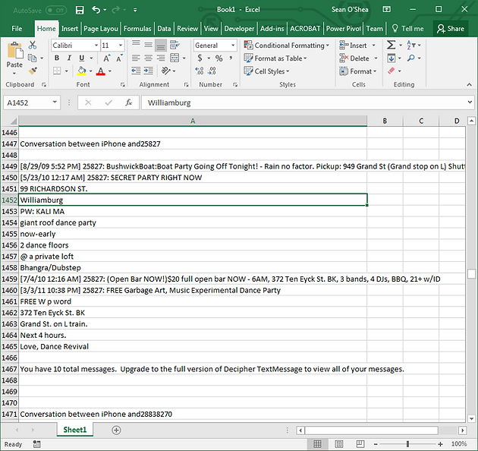This screenshot has height=451, width=478.
Task: Click the Cut scissors icon
Action: click(x=33, y=45)
